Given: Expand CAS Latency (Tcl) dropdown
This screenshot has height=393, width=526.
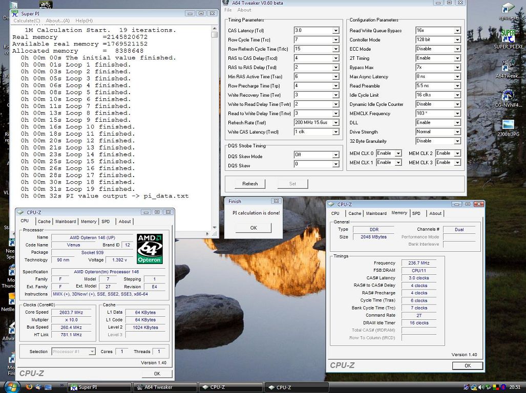Looking at the screenshot, I should click(x=335, y=31).
